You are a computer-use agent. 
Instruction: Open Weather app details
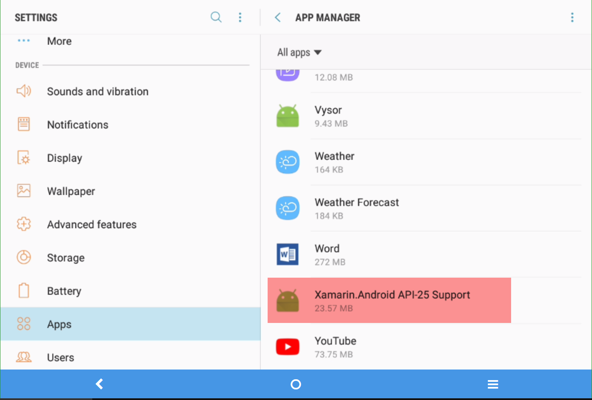[x=426, y=162]
